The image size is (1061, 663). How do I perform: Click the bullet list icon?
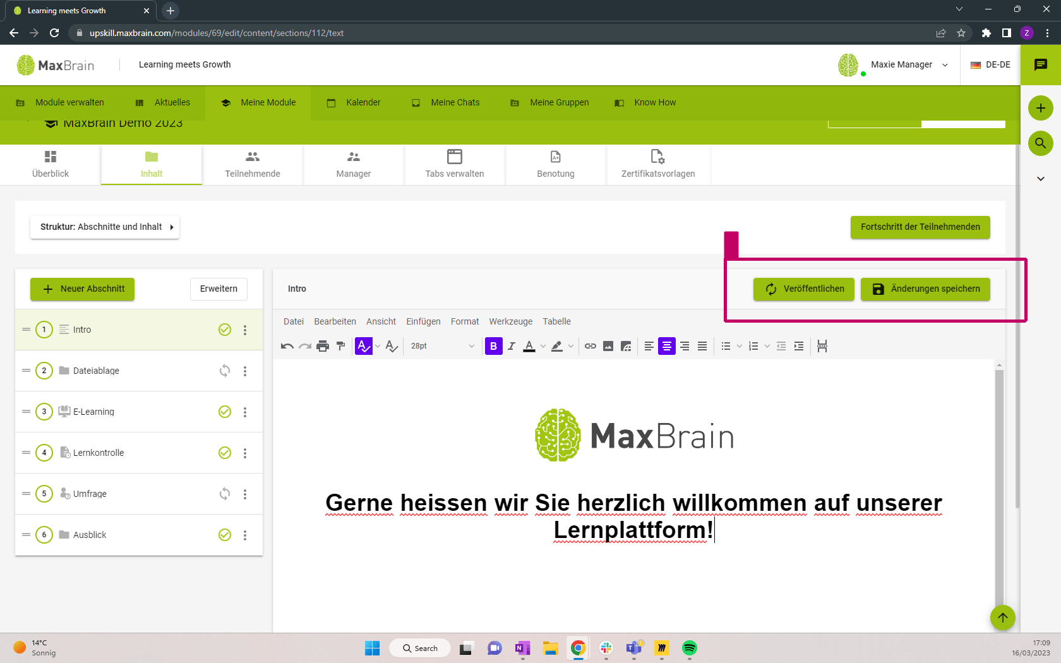coord(726,346)
